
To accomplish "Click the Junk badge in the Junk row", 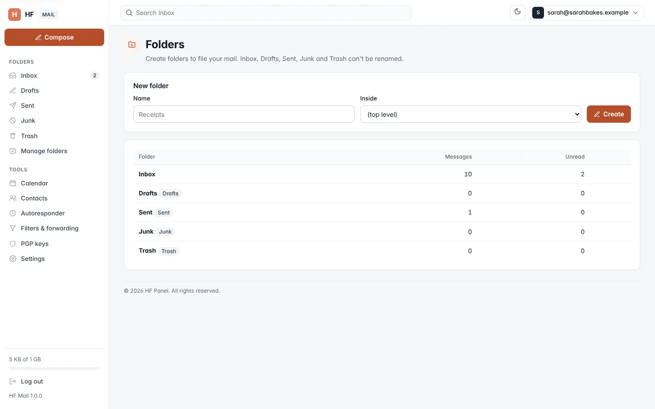I will (x=165, y=232).
